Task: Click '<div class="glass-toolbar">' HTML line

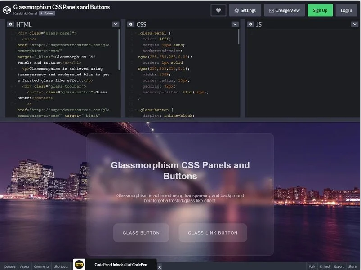Action: pyautogui.click(x=54, y=86)
